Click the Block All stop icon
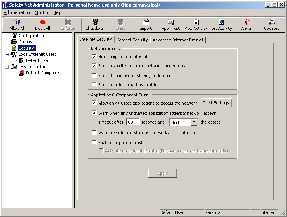The width and height of the screenshot is (287, 217). point(42,22)
